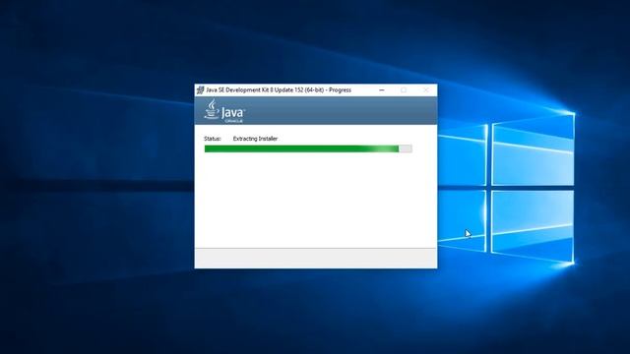The height and width of the screenshot is (354, 630).
Task: Click the disabled maximize button of installer
Action: click(x=404, y=90)
